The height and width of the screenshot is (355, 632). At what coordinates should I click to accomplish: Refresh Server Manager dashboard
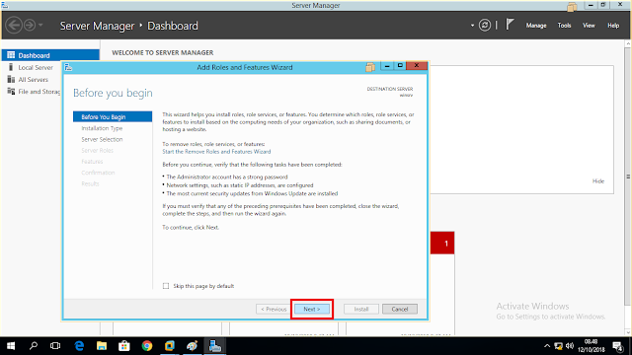point(485,26)
